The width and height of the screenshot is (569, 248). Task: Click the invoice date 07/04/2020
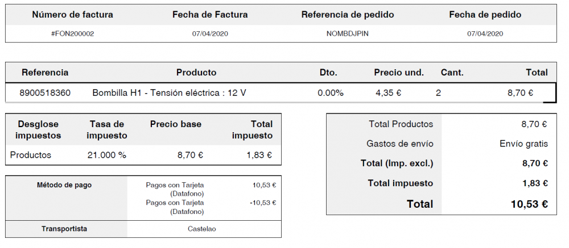(210, 33)
